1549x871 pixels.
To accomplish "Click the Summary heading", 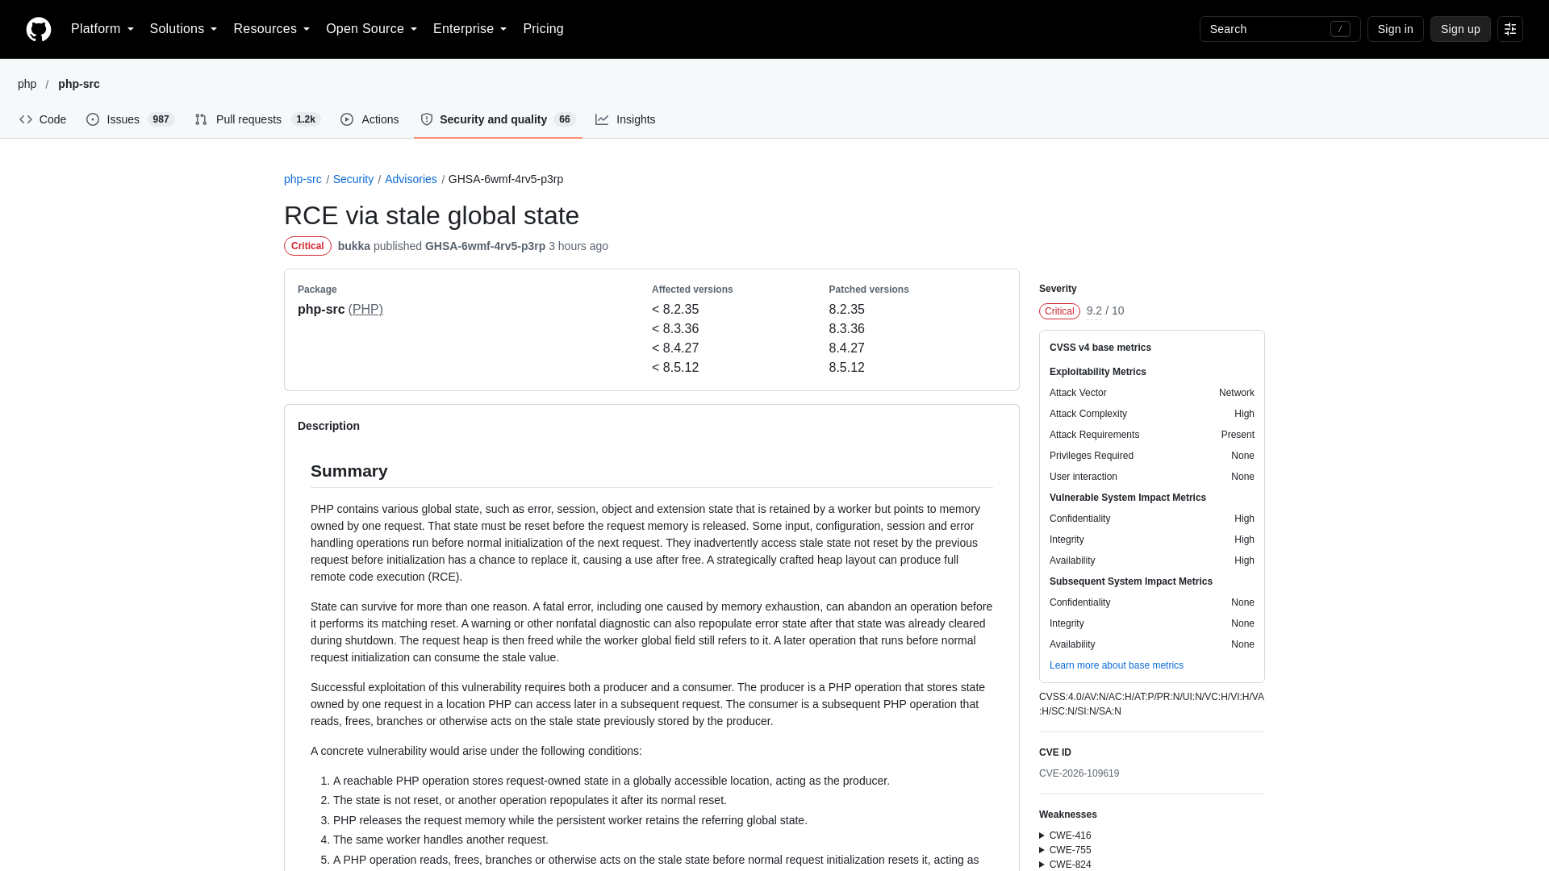I will tap(349, 471).
